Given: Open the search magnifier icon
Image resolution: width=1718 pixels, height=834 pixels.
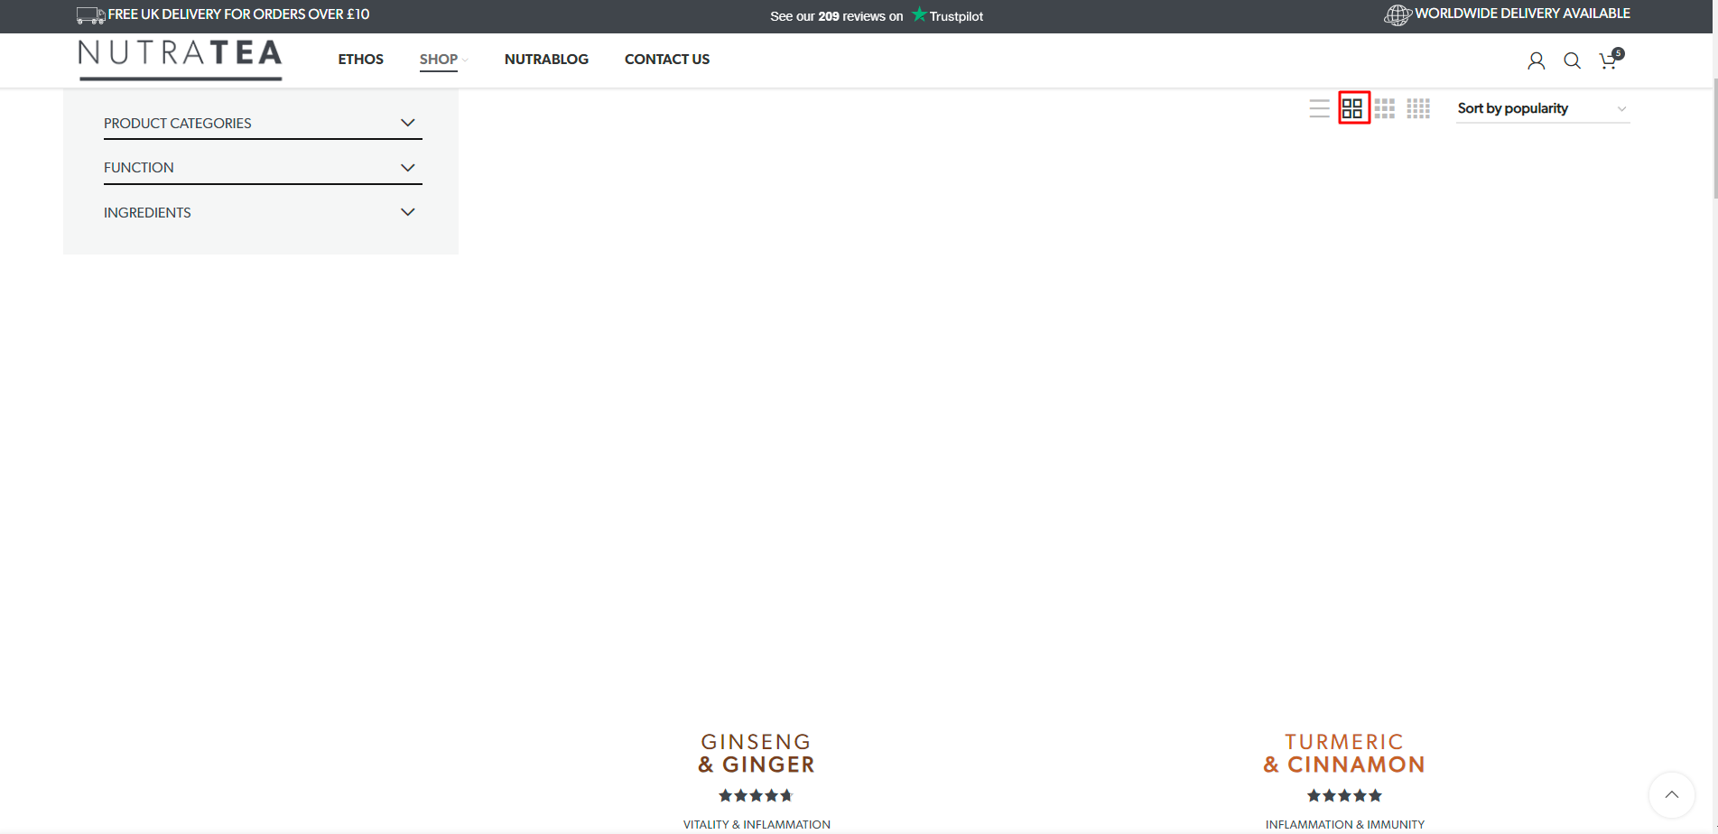Looking at the screenshot, I should [x=1572, y=60].
